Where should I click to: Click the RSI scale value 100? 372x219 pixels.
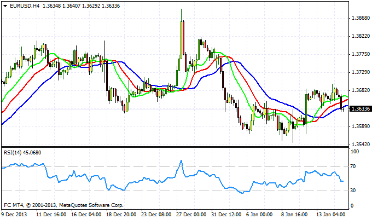click(x=354, y=152)
